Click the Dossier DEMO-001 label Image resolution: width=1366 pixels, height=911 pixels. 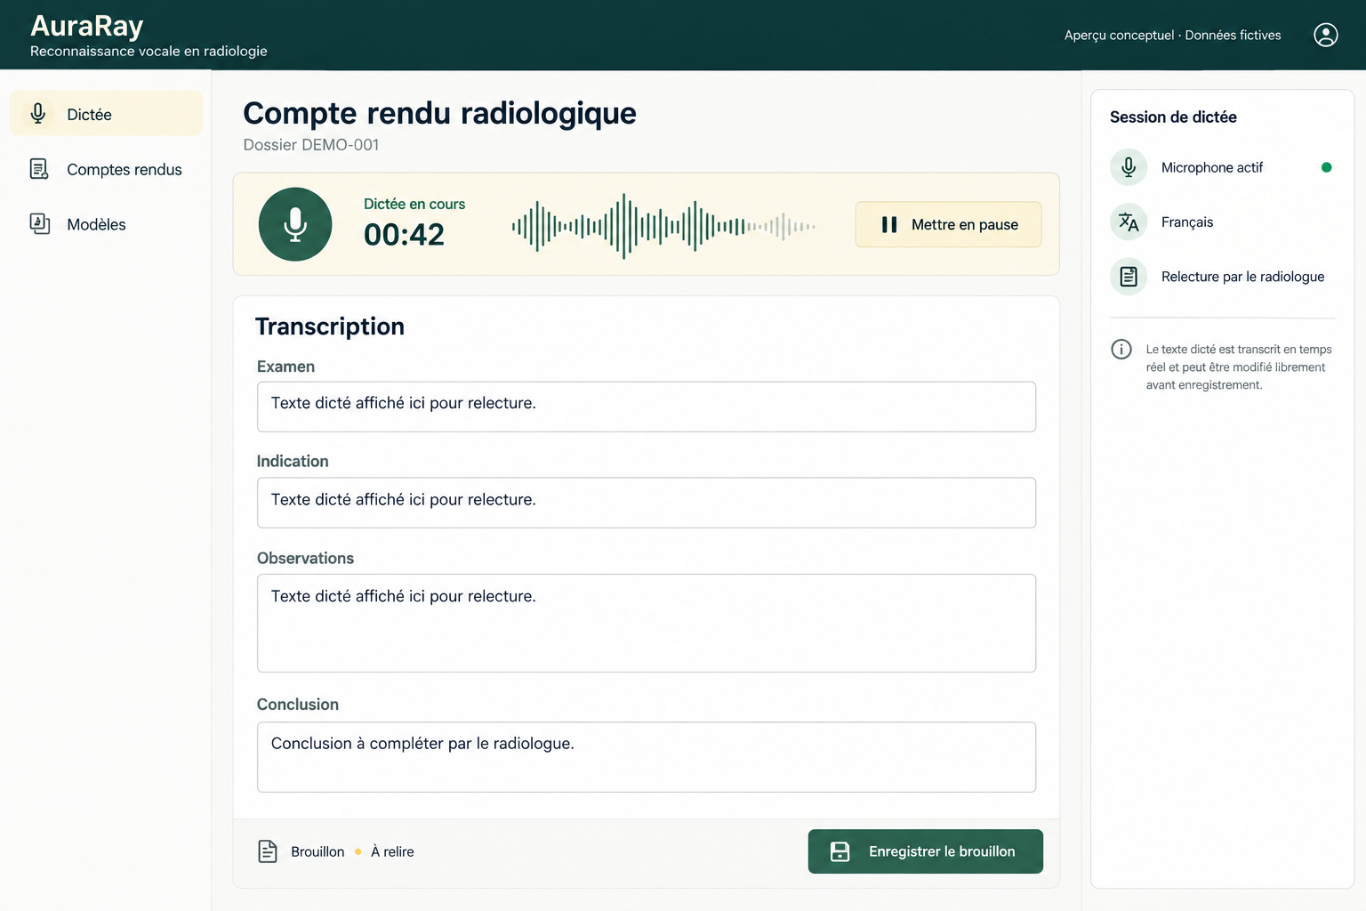(311, 144)
